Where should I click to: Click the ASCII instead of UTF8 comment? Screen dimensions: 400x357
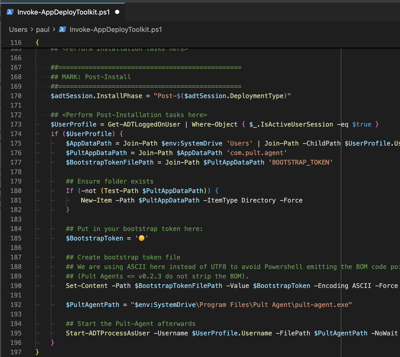[233, 267]
